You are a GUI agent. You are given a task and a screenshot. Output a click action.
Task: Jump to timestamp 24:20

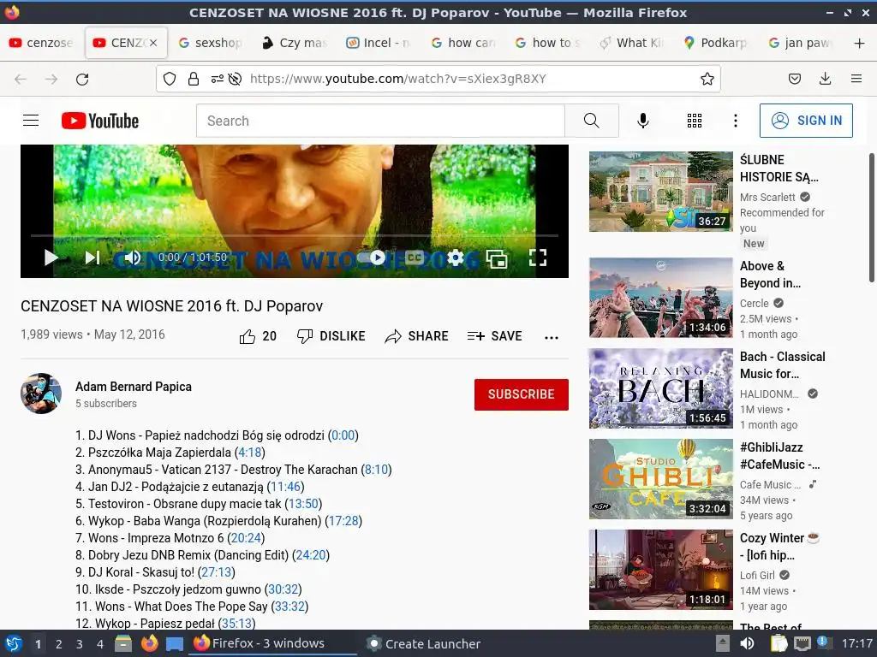(x=311, y=555)
